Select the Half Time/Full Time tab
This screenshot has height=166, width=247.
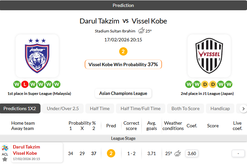pyautogui.click(x=140, y=108)
